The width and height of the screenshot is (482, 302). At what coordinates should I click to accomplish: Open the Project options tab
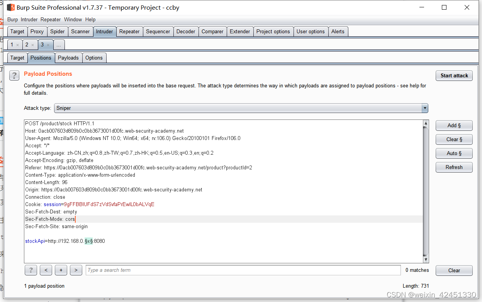(273, 32)
